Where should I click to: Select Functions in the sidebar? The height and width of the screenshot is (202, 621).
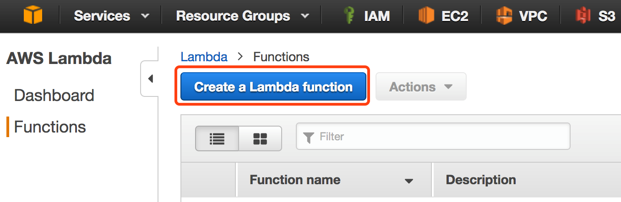(50, 127)
